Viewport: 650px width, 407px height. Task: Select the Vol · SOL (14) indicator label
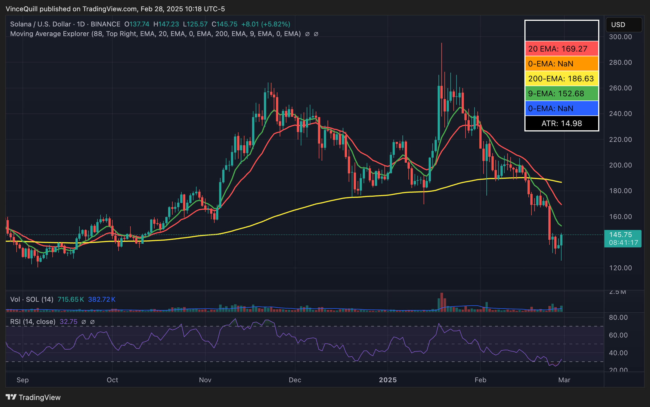point(32,299)
